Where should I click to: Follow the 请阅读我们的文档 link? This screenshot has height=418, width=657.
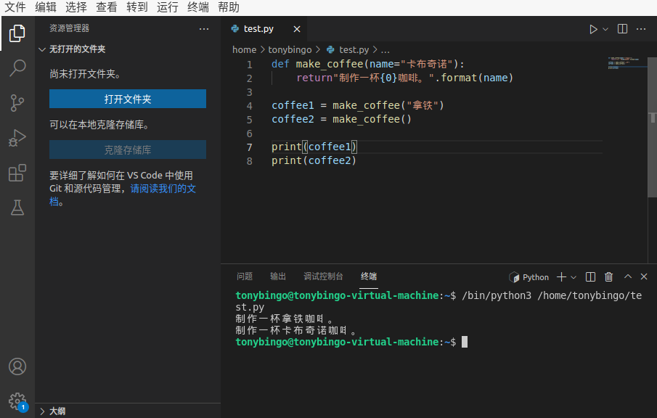(x=163, y=189)
